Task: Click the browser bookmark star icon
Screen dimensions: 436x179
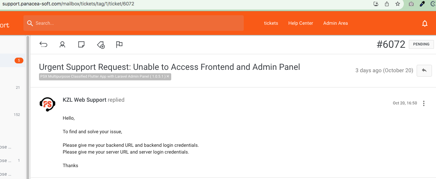Action: tap(398, 4)
